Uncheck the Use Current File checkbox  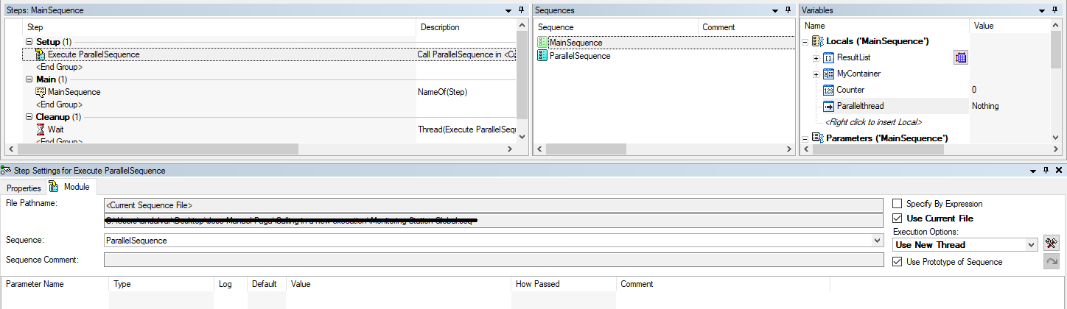click(x=898, y=219)
